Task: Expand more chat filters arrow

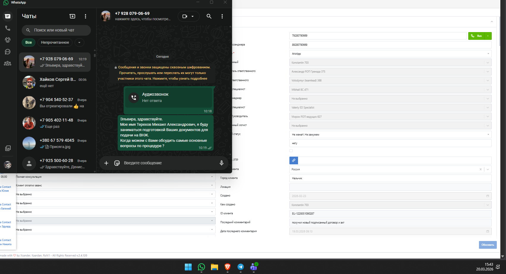Action: (79, 42)
